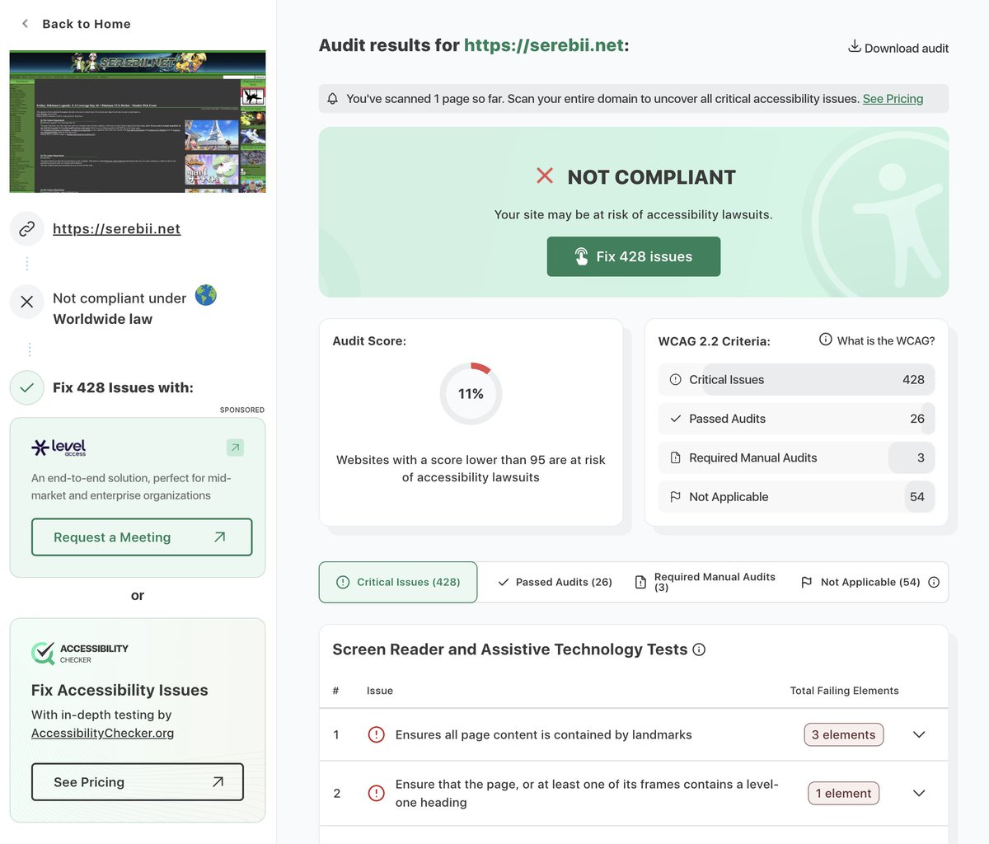The width and height of the screenshot is (989, 844).
Task: Click the back chevron arrow icon
Action: coord(25,24)
